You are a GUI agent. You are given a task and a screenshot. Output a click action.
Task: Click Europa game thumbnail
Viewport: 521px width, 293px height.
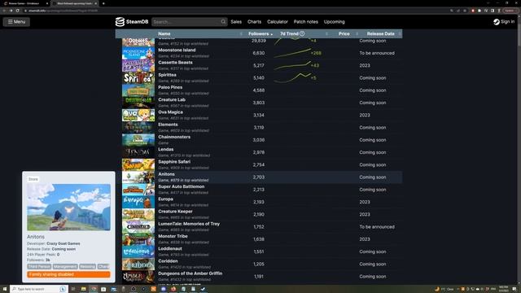(138, 202)
